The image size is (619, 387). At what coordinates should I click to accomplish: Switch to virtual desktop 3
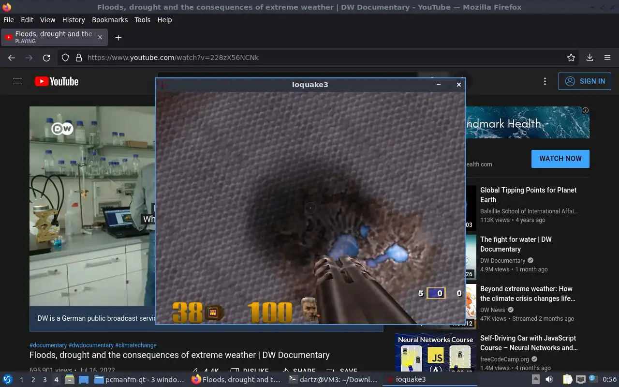45,380
